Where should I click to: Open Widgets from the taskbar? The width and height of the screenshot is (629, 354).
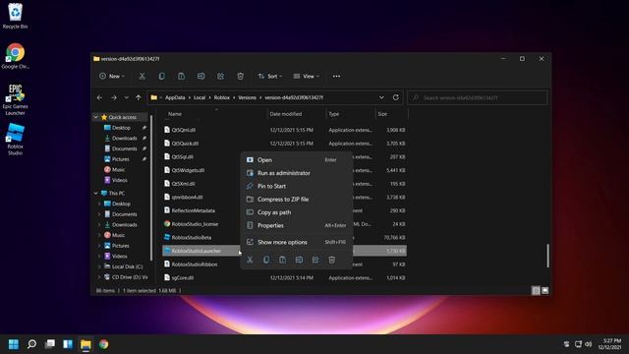68,344
